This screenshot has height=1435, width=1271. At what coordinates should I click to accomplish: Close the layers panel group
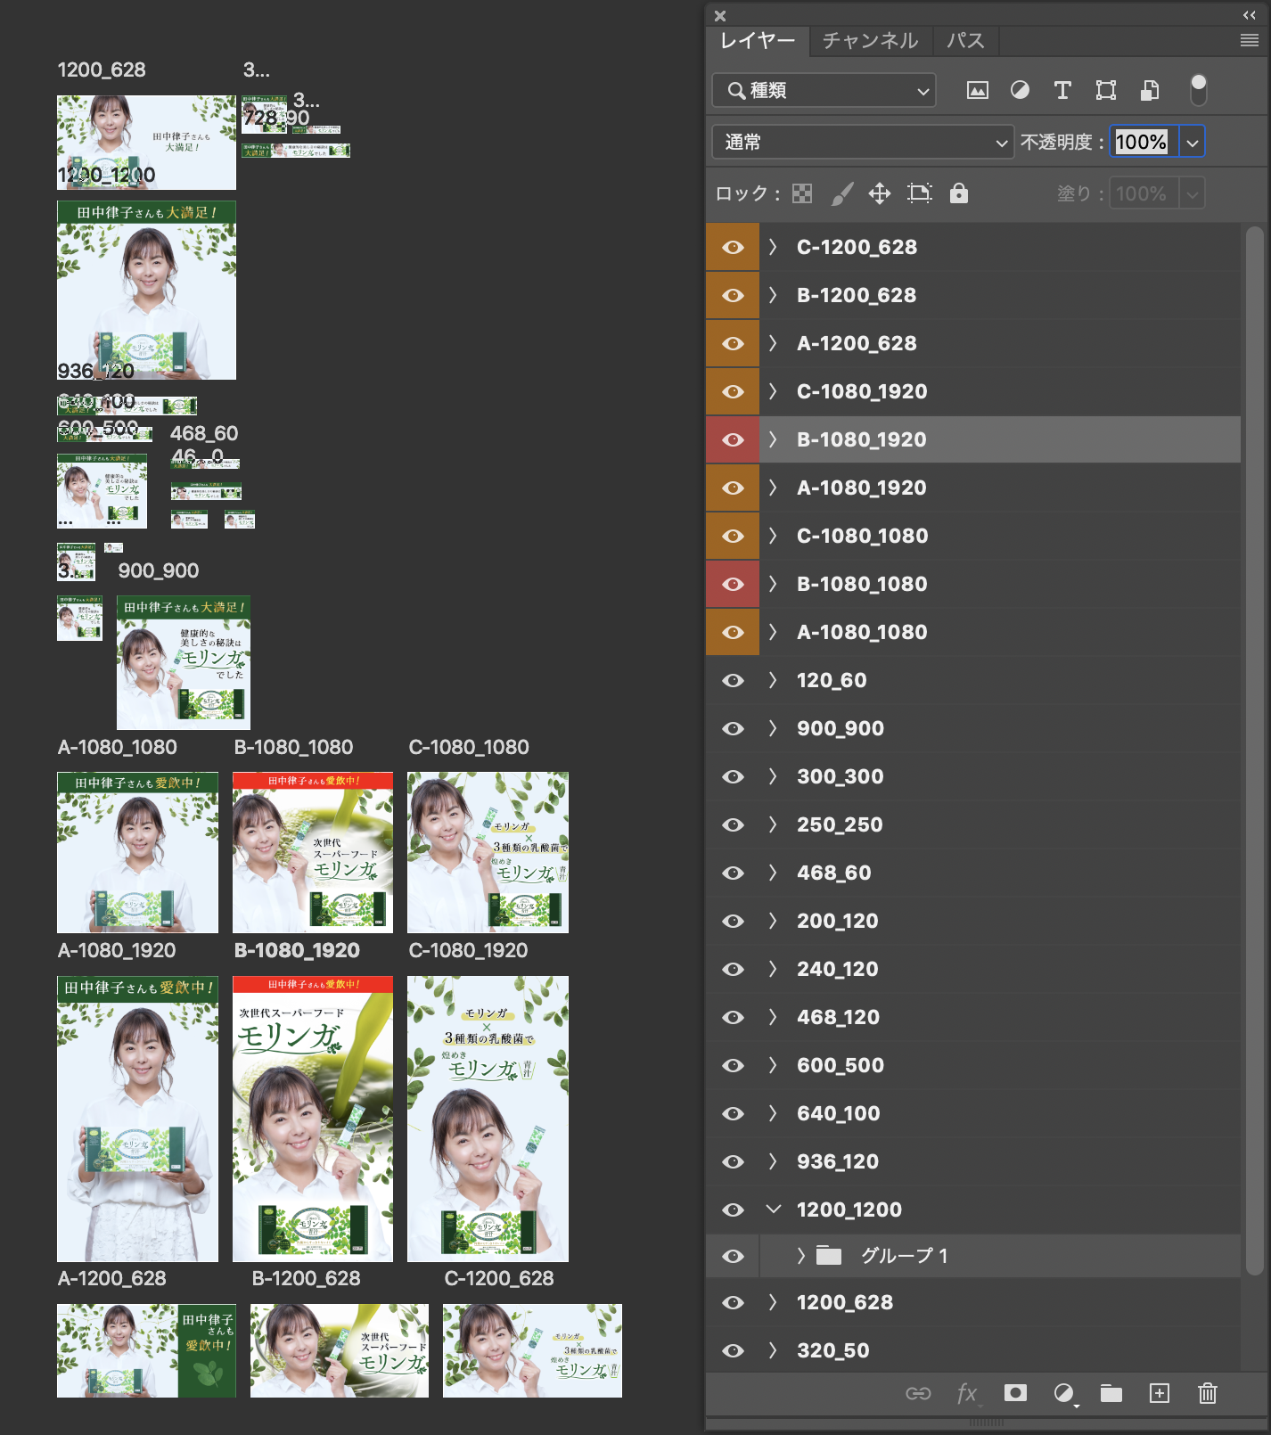720,16
